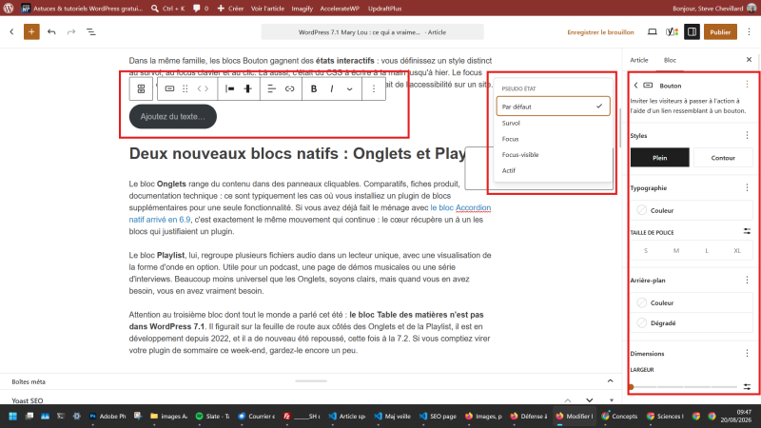
Task: Click Voir l'article in admin bar
Action: [267, 9]
